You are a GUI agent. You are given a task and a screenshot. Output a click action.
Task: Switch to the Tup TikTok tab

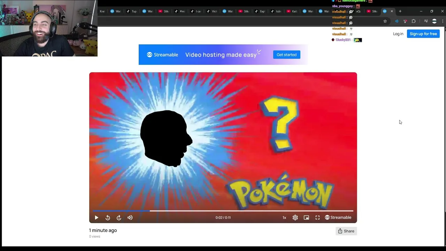click(132, 11)
